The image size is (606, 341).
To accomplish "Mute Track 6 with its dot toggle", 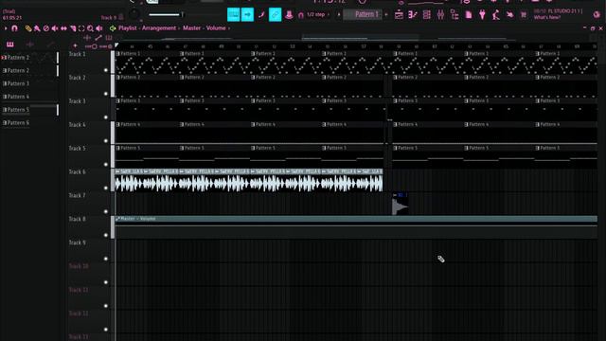I will point(106,188).
